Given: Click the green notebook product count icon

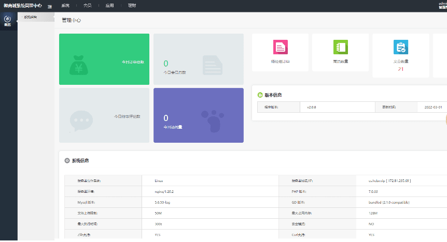Looking at the screenshot, I should click(341, 47).
